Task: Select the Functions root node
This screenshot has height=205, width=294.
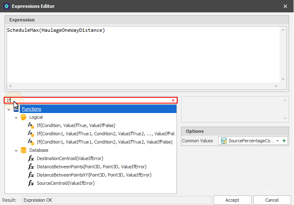Action: [31, 109]
